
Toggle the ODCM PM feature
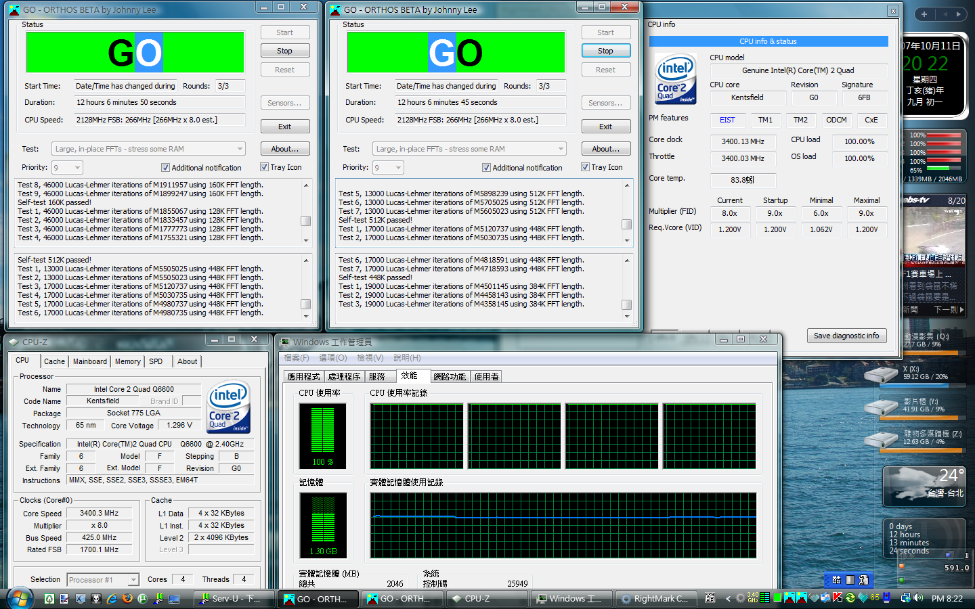click(836, 120)
